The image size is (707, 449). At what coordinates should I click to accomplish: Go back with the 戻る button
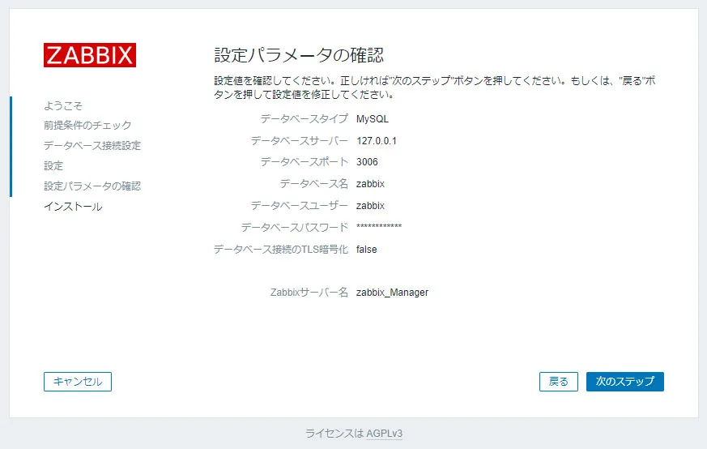(x=558, y=381)
